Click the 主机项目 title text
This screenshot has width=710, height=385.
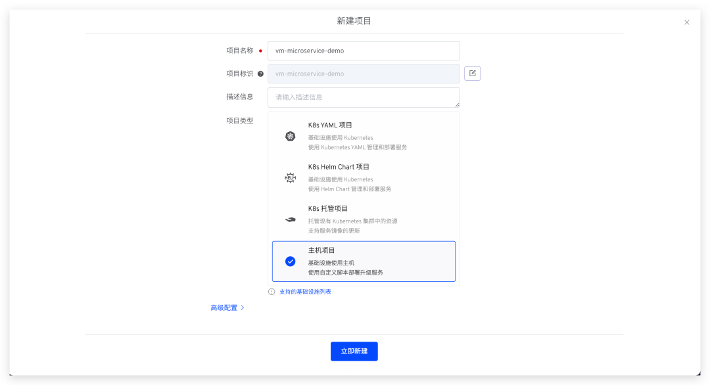pyautogui.click(x=321, y=250)
